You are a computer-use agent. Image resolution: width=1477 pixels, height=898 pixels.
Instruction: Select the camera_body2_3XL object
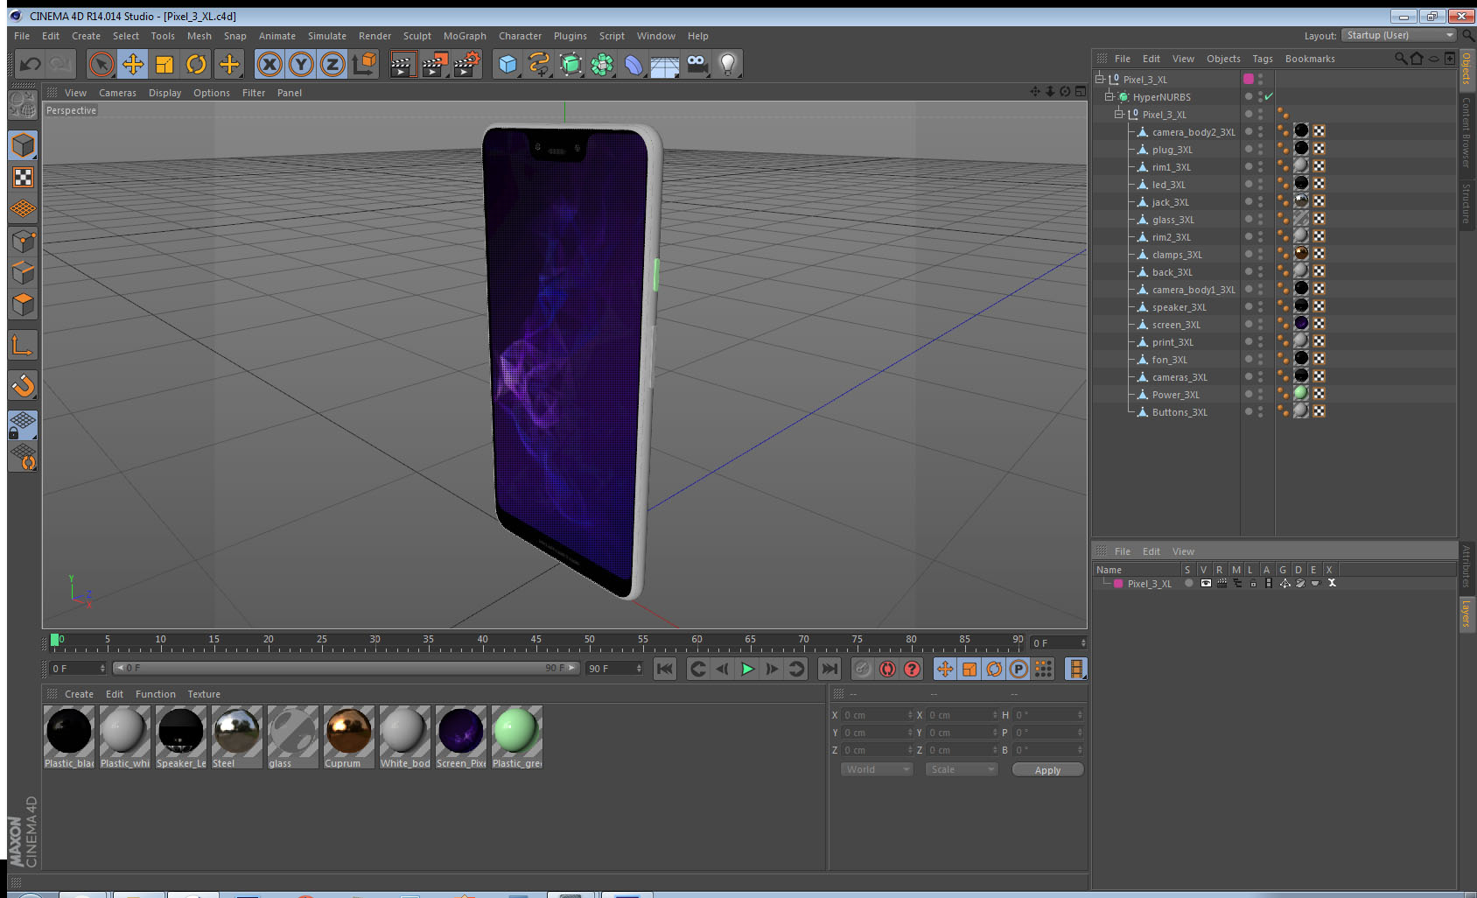point(1193,132)
